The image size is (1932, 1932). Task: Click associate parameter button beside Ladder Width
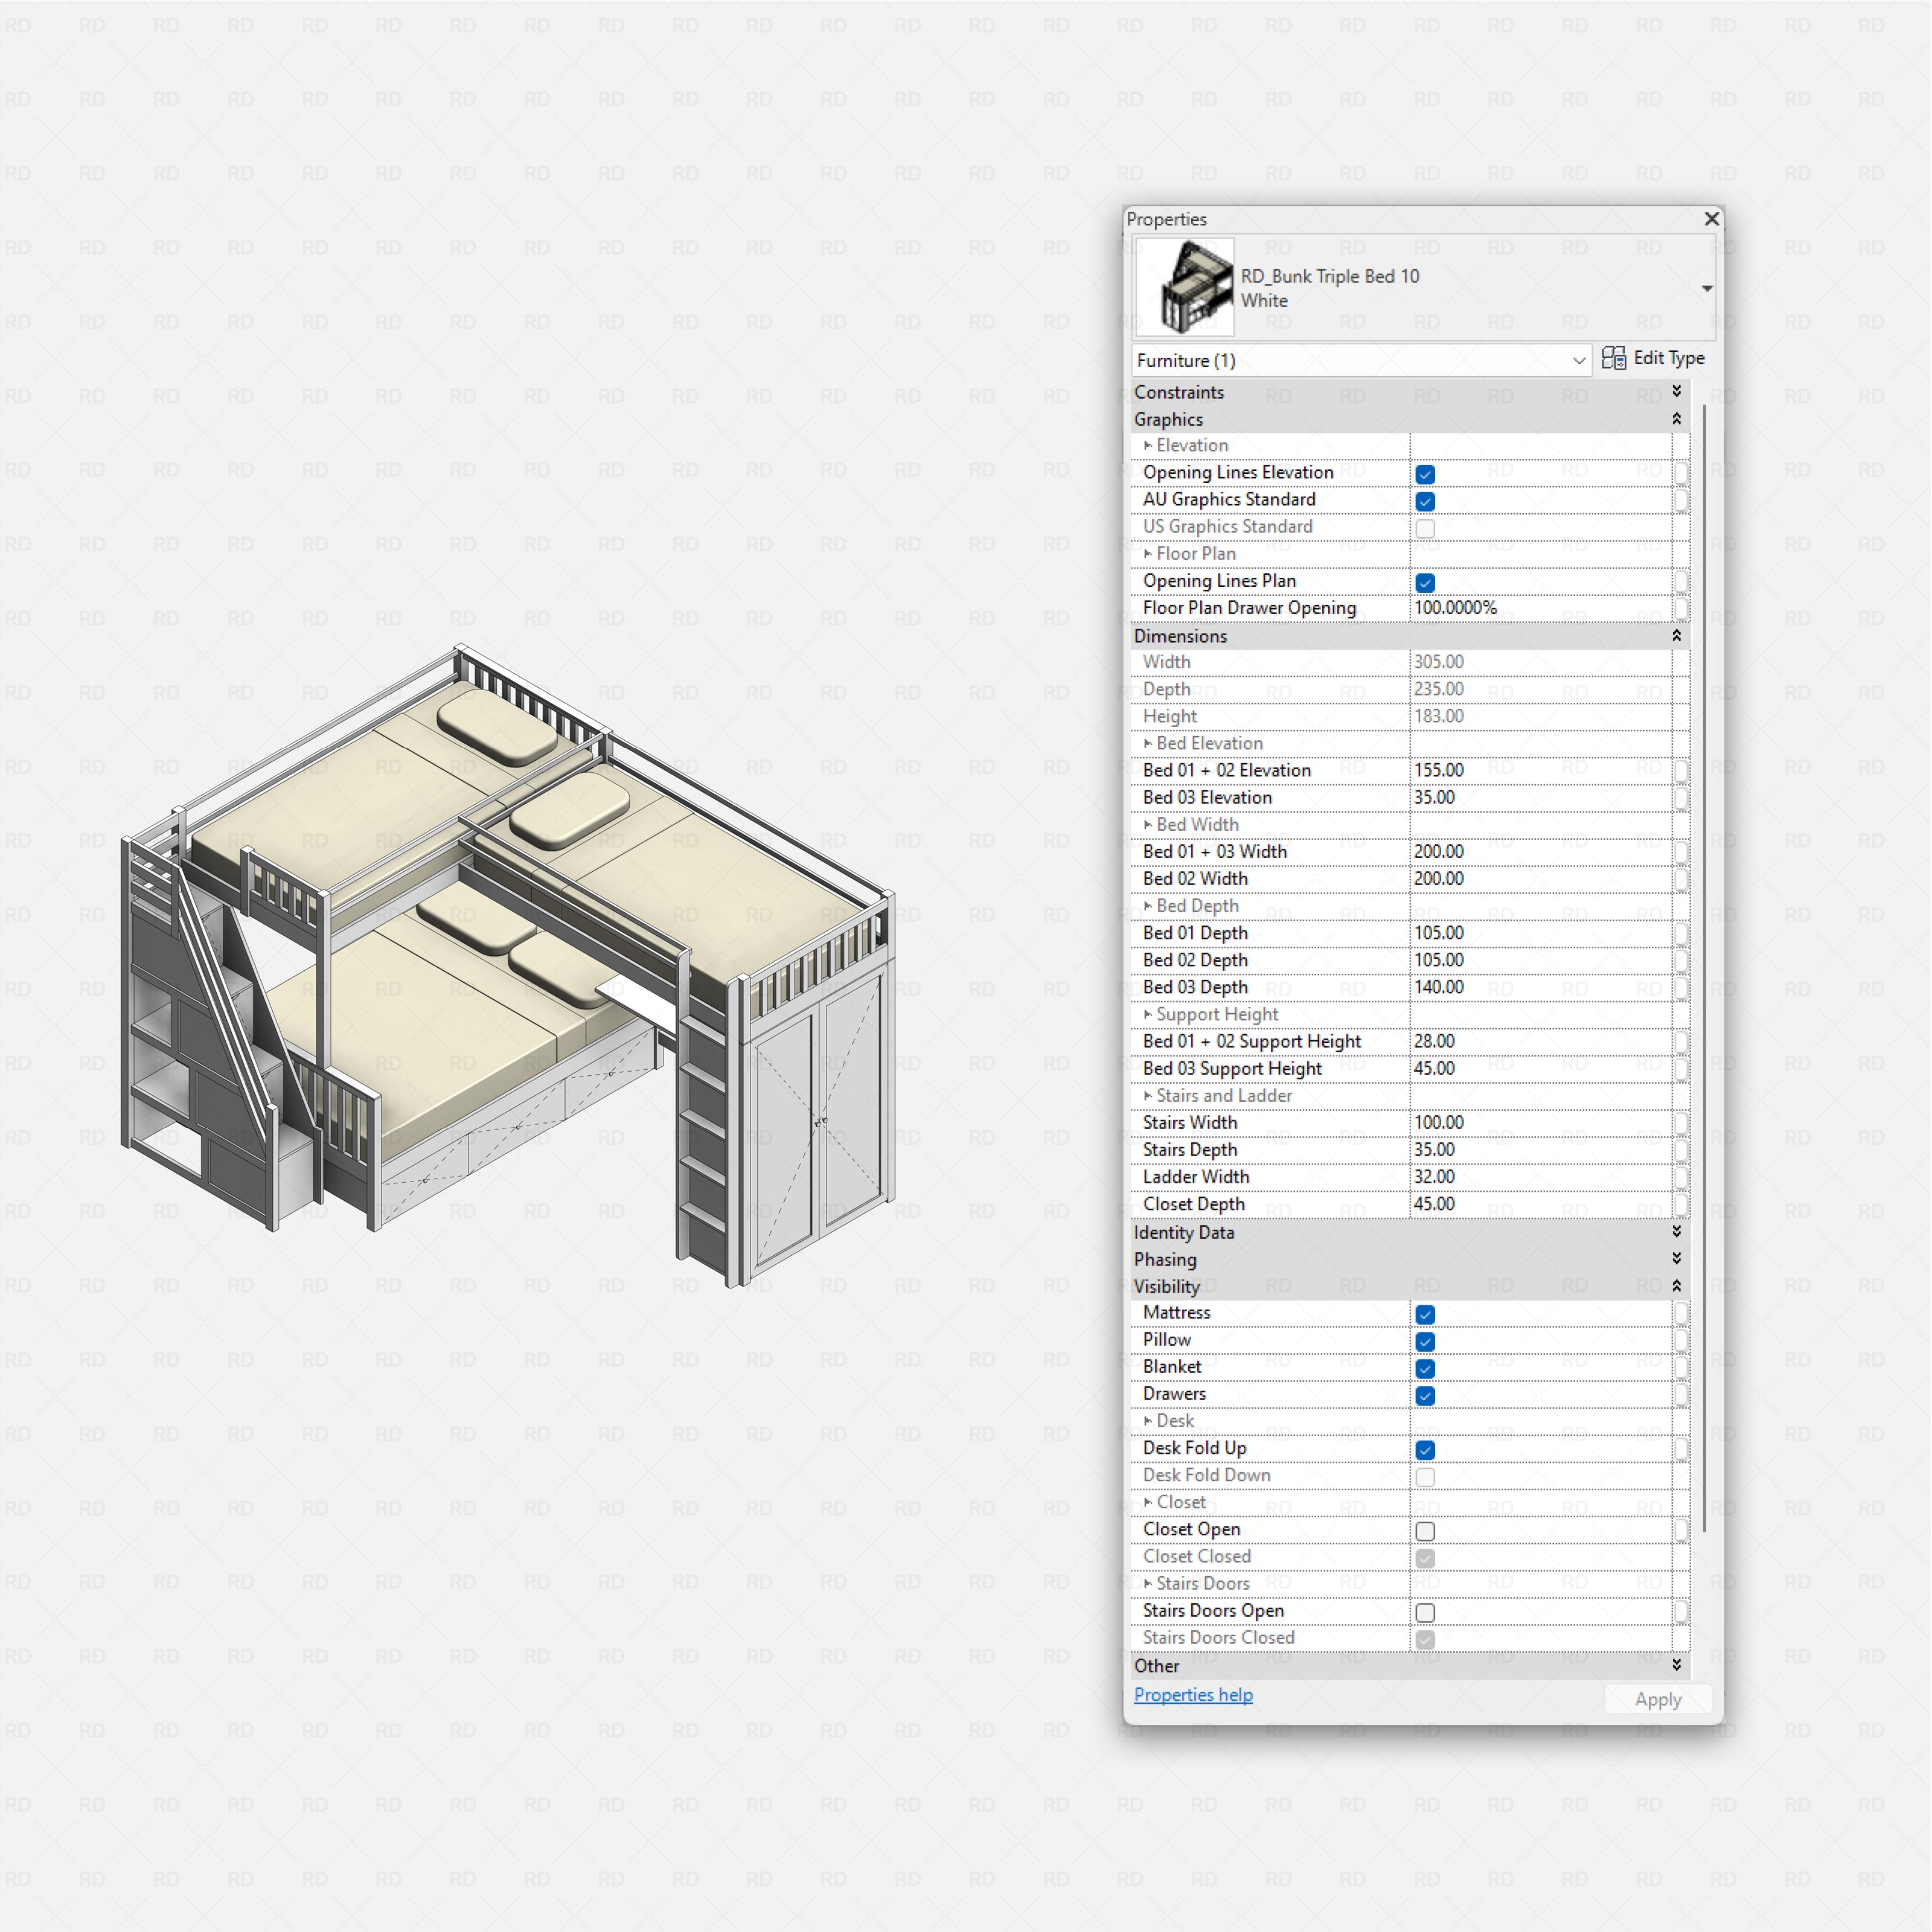coord(1681,1178)
